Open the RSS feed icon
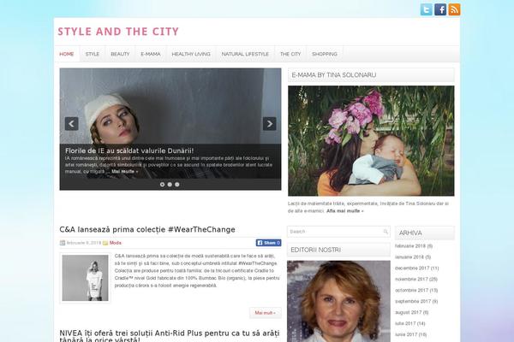 click(454, 9)
